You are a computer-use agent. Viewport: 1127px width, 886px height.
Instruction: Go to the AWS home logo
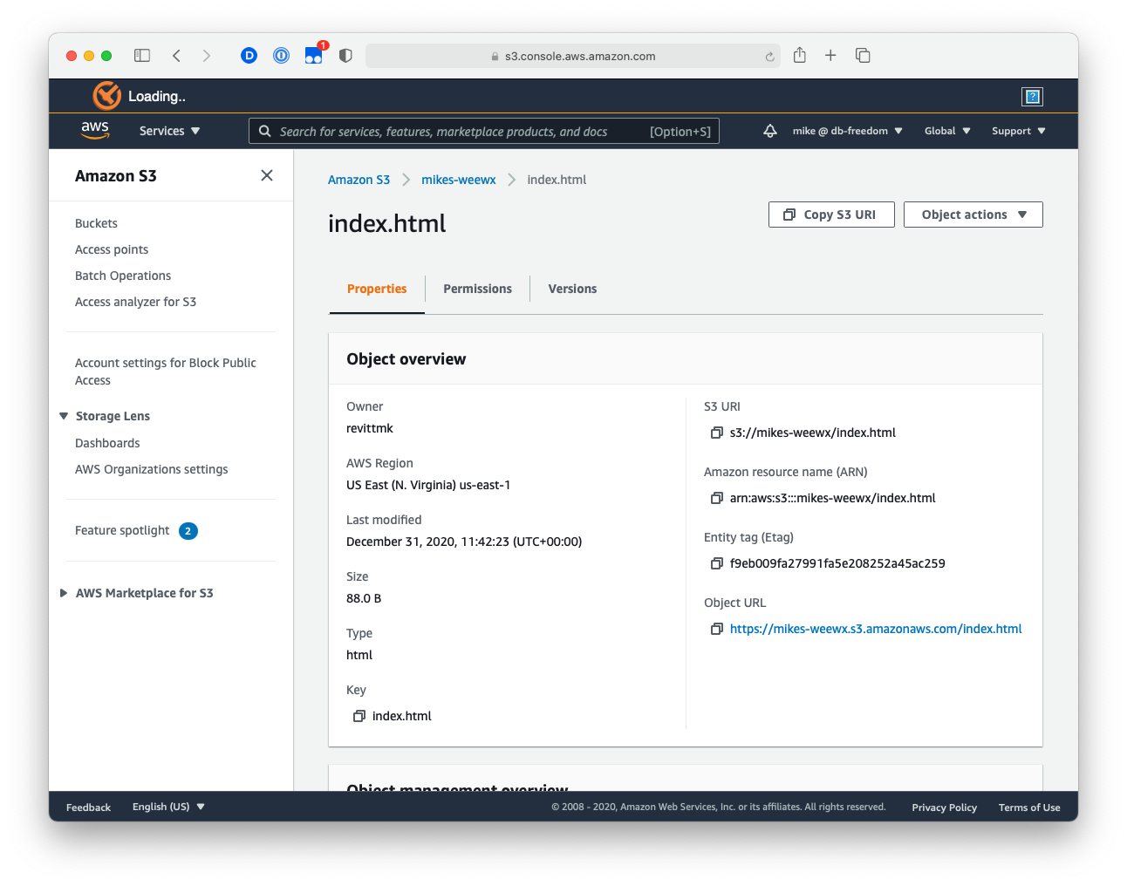[95, 130]
